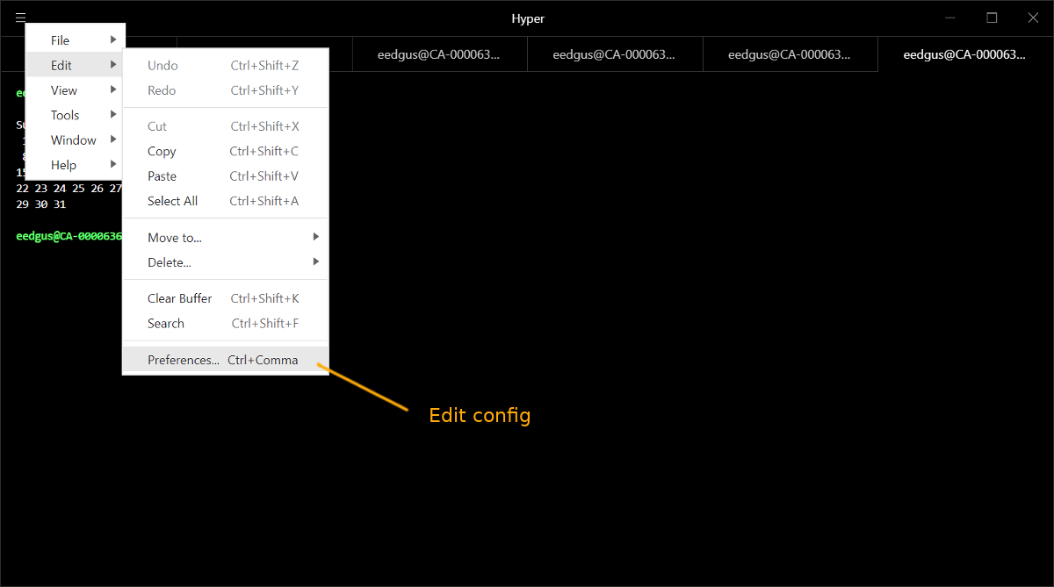Click date 22 in the calendar output

[23, 189]
